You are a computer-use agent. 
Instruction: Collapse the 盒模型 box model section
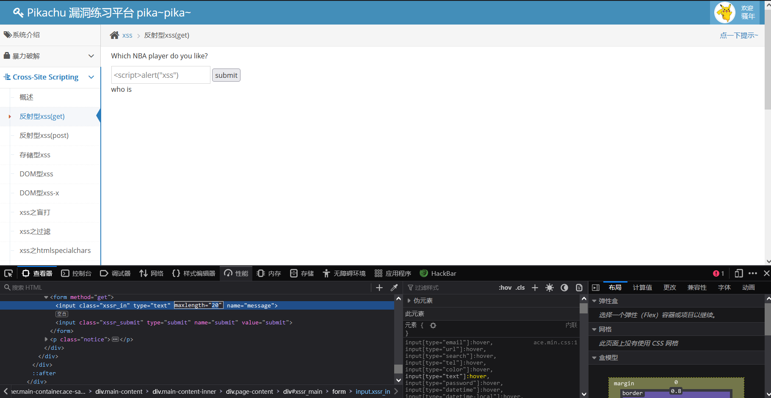(x=594, y=358)
